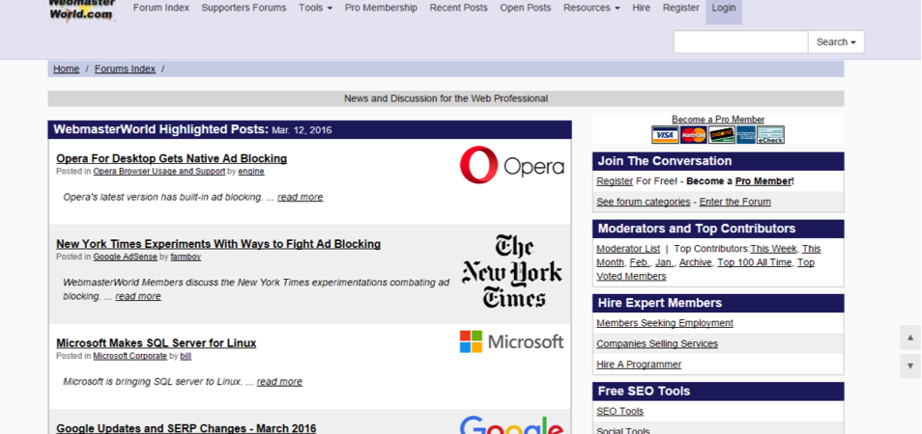Screen dimensions: 922x434
Task: Click the Home breadcrumb link
Action: (67, 68)
